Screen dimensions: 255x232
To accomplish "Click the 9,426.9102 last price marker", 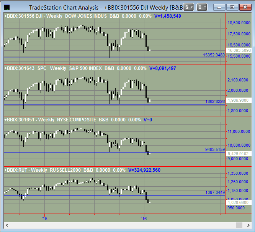I will (238, 154).
